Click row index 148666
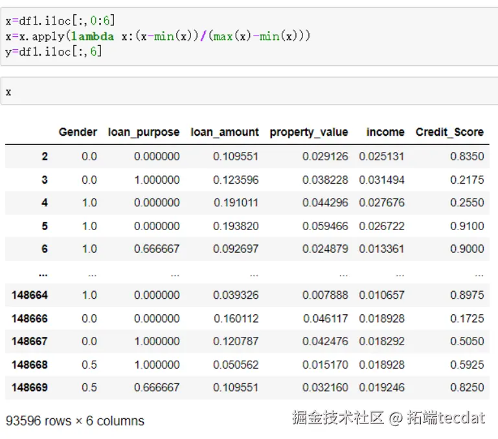Viewport: 498px width, 439px height. point(30,319)
